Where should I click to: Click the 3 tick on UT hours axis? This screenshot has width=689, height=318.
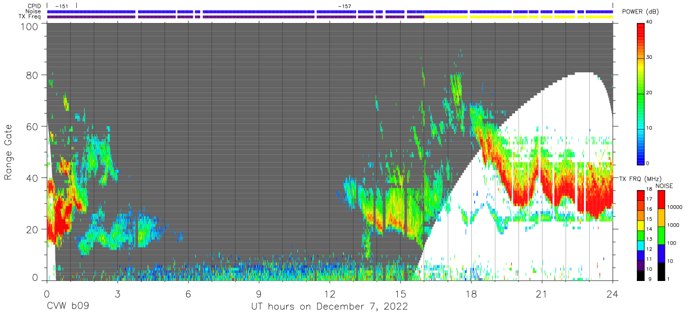coord(117,293)
